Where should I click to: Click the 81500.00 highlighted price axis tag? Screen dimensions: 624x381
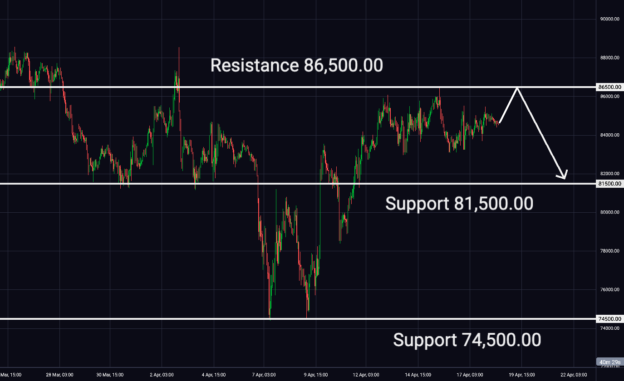coord(609,184)
